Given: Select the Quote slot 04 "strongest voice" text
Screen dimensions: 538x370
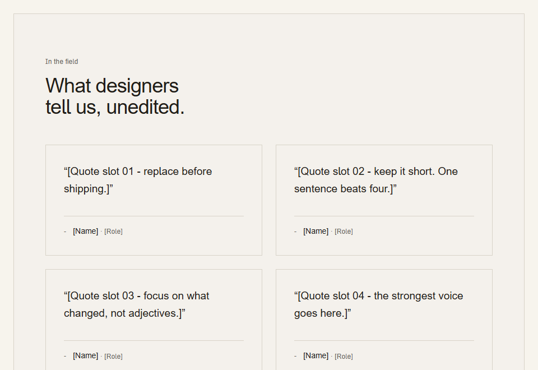Looking at the screenshot, I should click(378, 304).
